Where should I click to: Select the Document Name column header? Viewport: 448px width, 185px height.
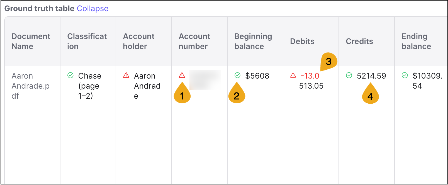(x=31, y=41)
